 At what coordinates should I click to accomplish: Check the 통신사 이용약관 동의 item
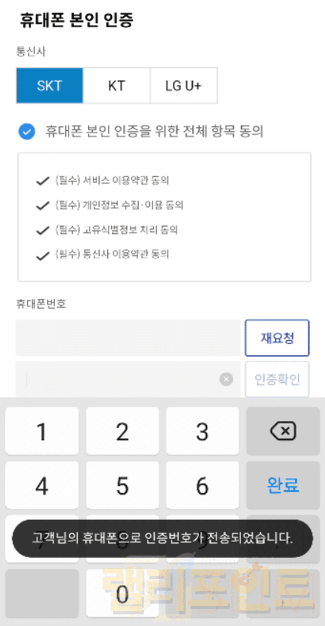pyautogui.click(x=43, y=256)
